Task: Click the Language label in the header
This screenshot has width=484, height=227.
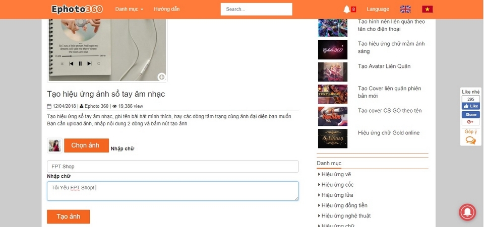Action: point(378,9)
